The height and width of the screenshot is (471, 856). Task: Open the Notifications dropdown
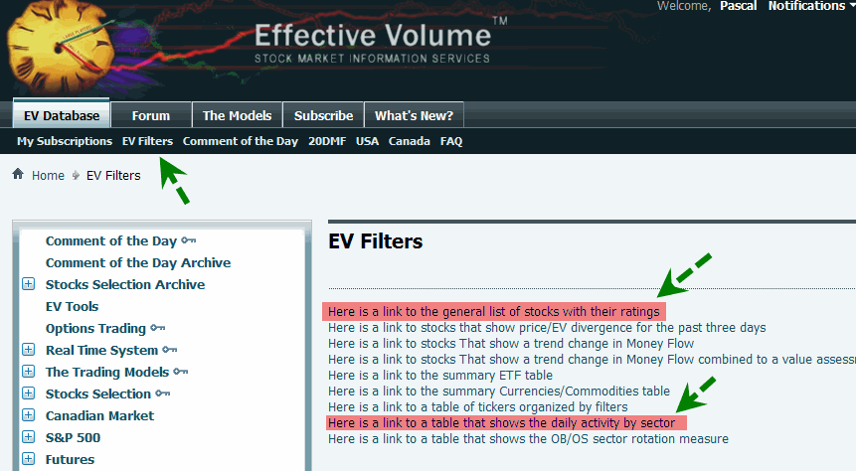click(811, 6)
